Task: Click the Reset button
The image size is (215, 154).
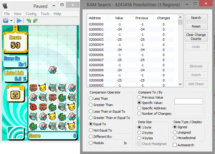Action: pyautogui.click(x=196, y=26)
